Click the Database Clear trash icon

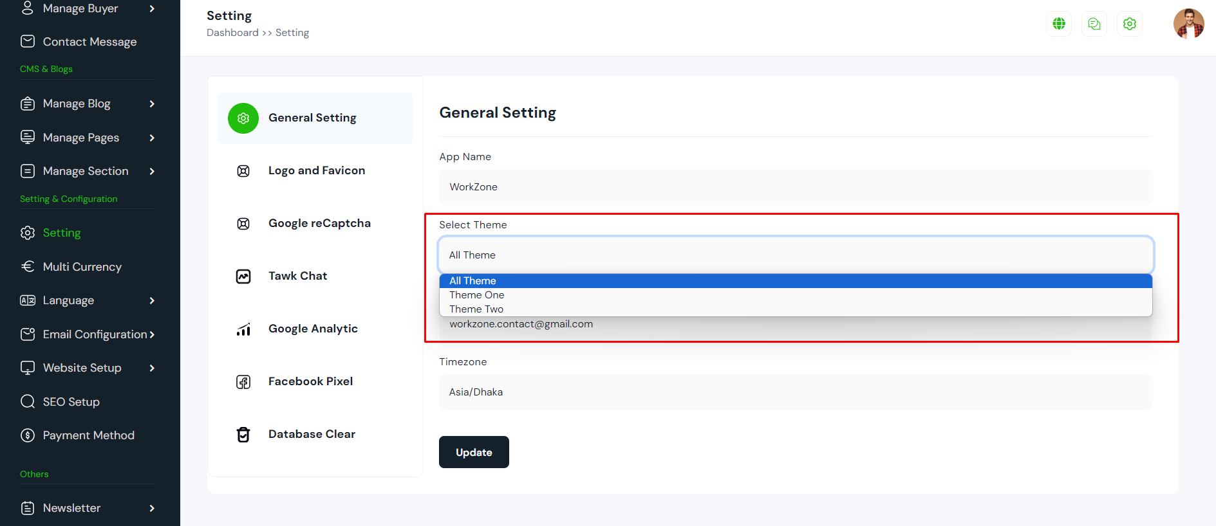pos(243,435)
